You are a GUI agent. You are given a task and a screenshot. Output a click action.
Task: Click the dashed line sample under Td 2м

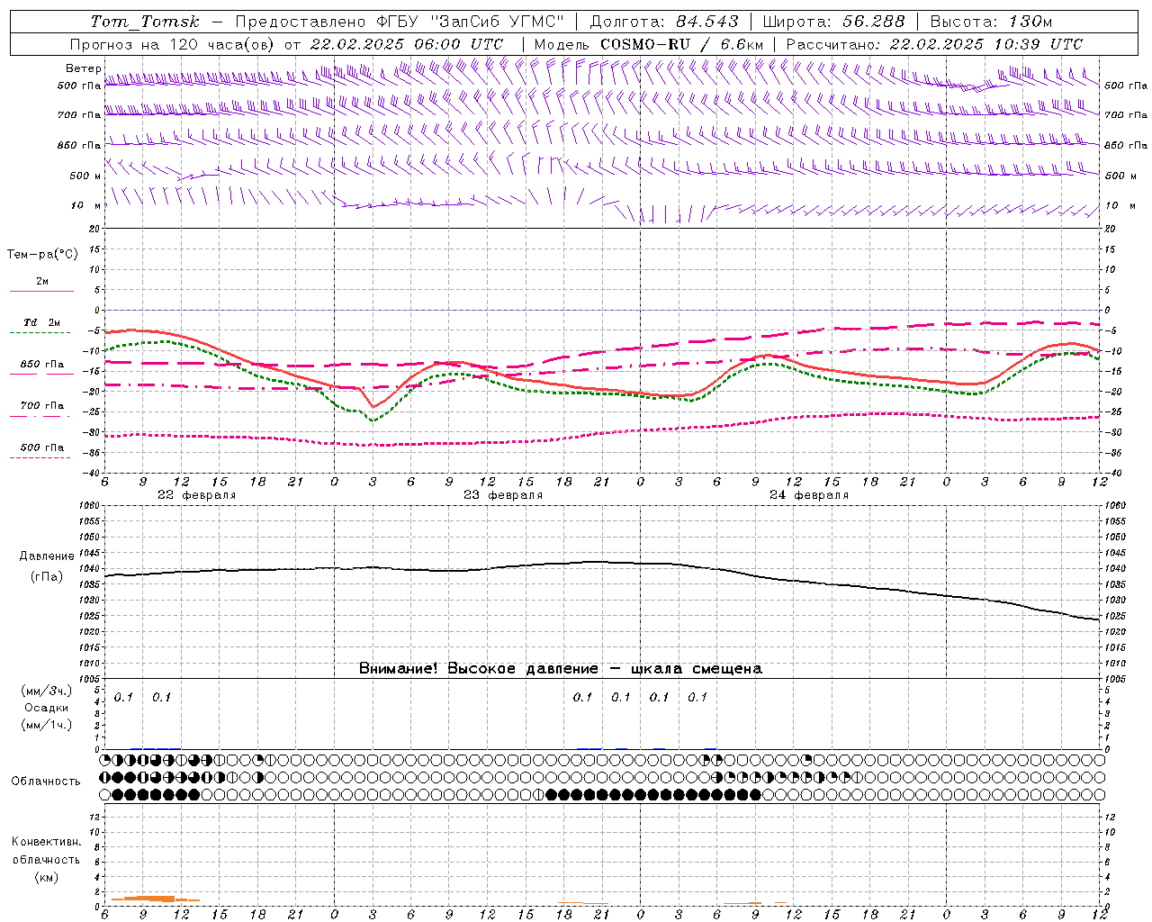point(41,332)
